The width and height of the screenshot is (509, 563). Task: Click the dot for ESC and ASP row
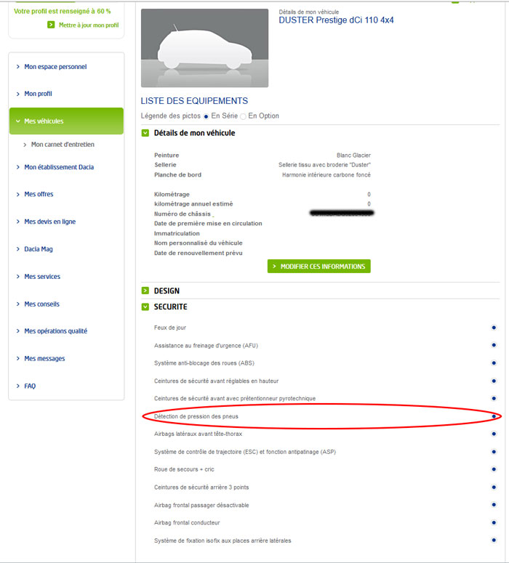coord(494,452)
